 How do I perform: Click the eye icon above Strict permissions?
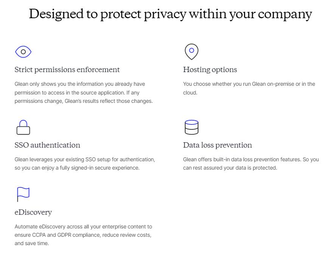[x=23, y=52]
